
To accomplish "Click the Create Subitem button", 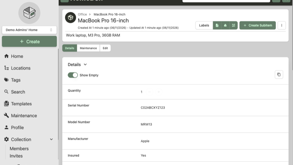I will coord(257,26).
